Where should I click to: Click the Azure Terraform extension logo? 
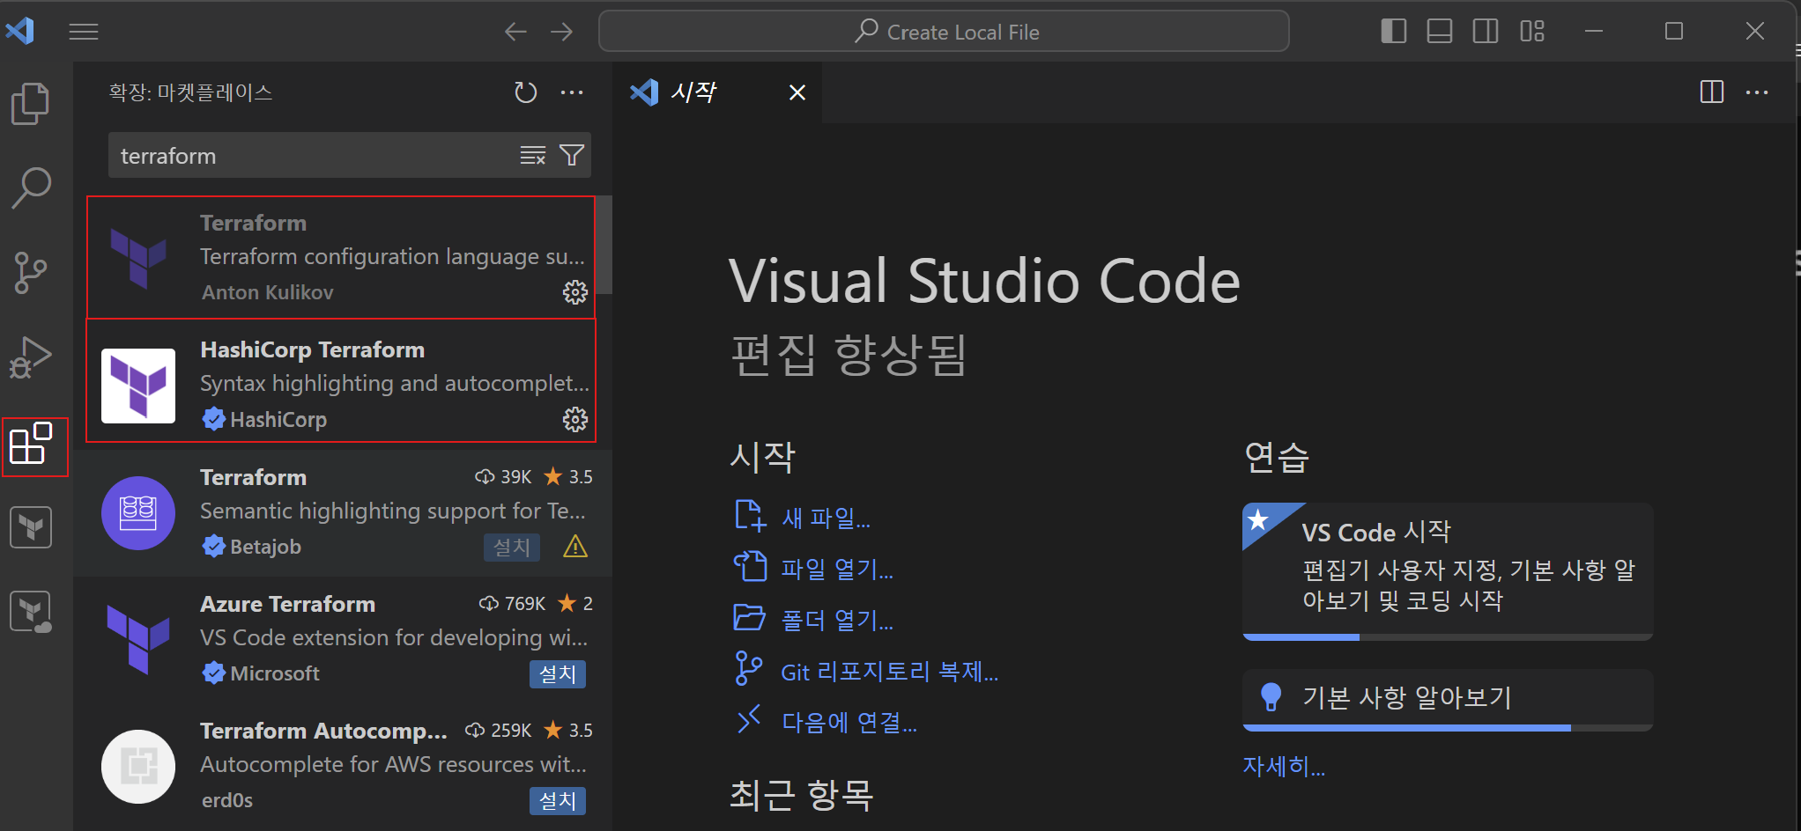tap(138, 639)
